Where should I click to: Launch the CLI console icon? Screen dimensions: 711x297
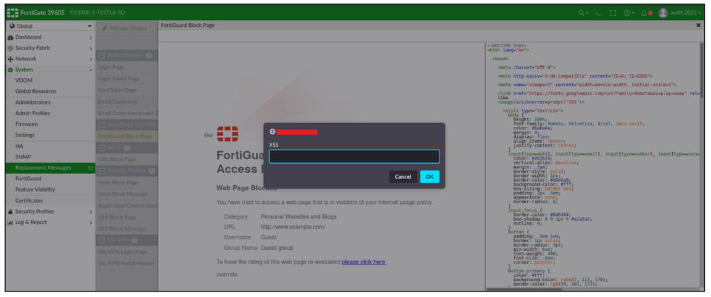point(598,13)
